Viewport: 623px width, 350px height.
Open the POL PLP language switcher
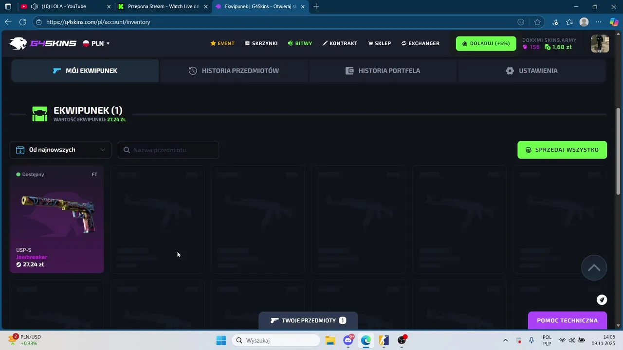tap(547, 340)
